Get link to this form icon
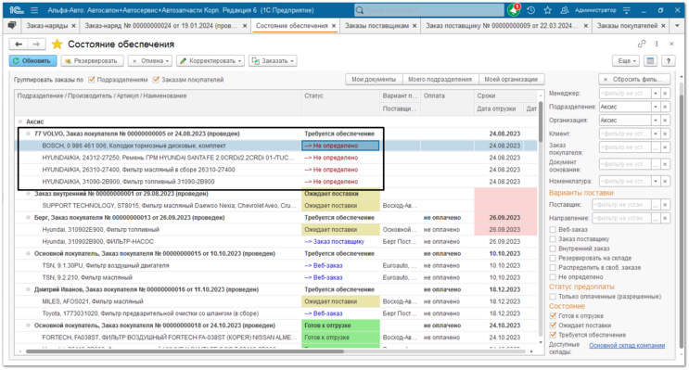The height and width of the screenshot is (370, 689). pyautogui.click(x=642, y=44)
